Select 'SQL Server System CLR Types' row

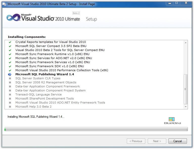point(38,78)
